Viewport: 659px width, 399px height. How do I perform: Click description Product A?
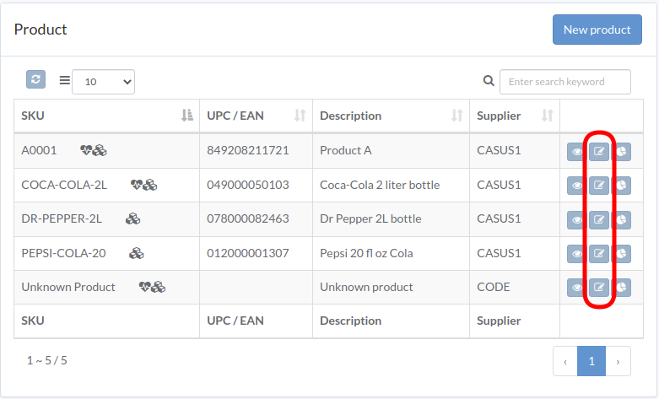345,150
